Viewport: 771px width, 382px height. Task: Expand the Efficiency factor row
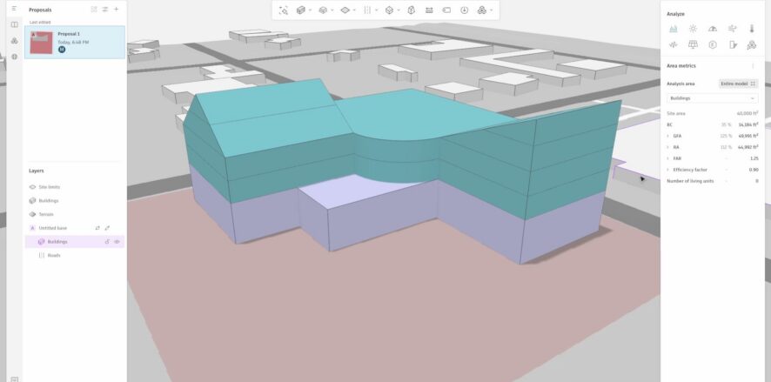[668, 169]
